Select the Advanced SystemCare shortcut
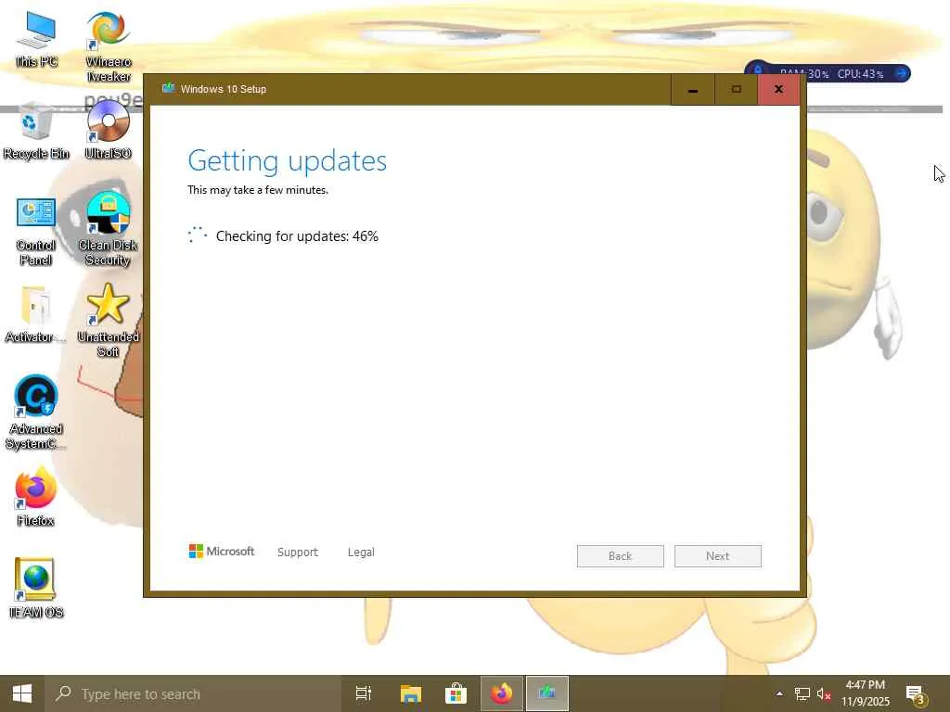Image resolution: width=950 pixels, height=712 pixels. tap(36, 413)
